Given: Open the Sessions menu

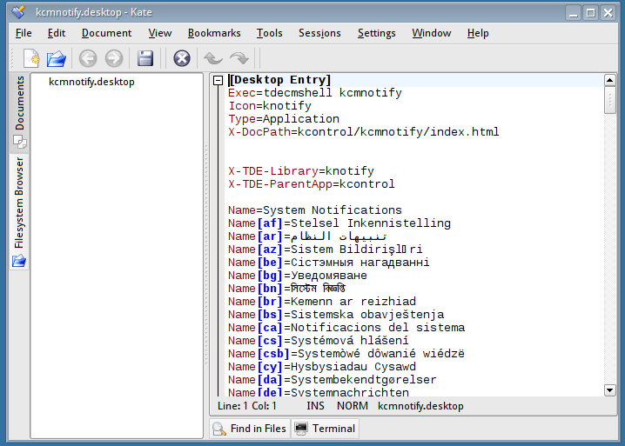Looking at the screenshot, I should [x=319, y=33].
